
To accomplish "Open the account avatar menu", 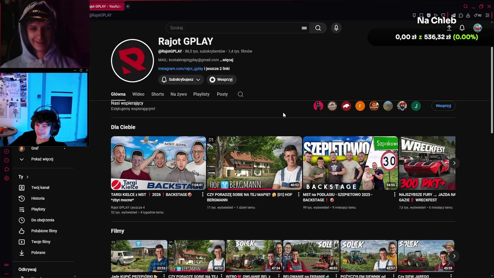I will pyautogui.click(x=477, y=28).
